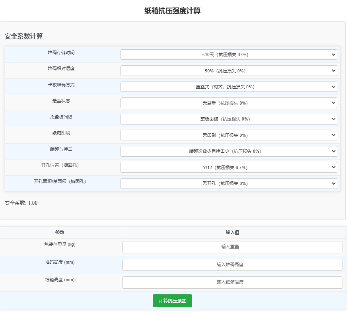
Task: Open the 装卸与撞击 dropdown
Action: pos(227,151)
